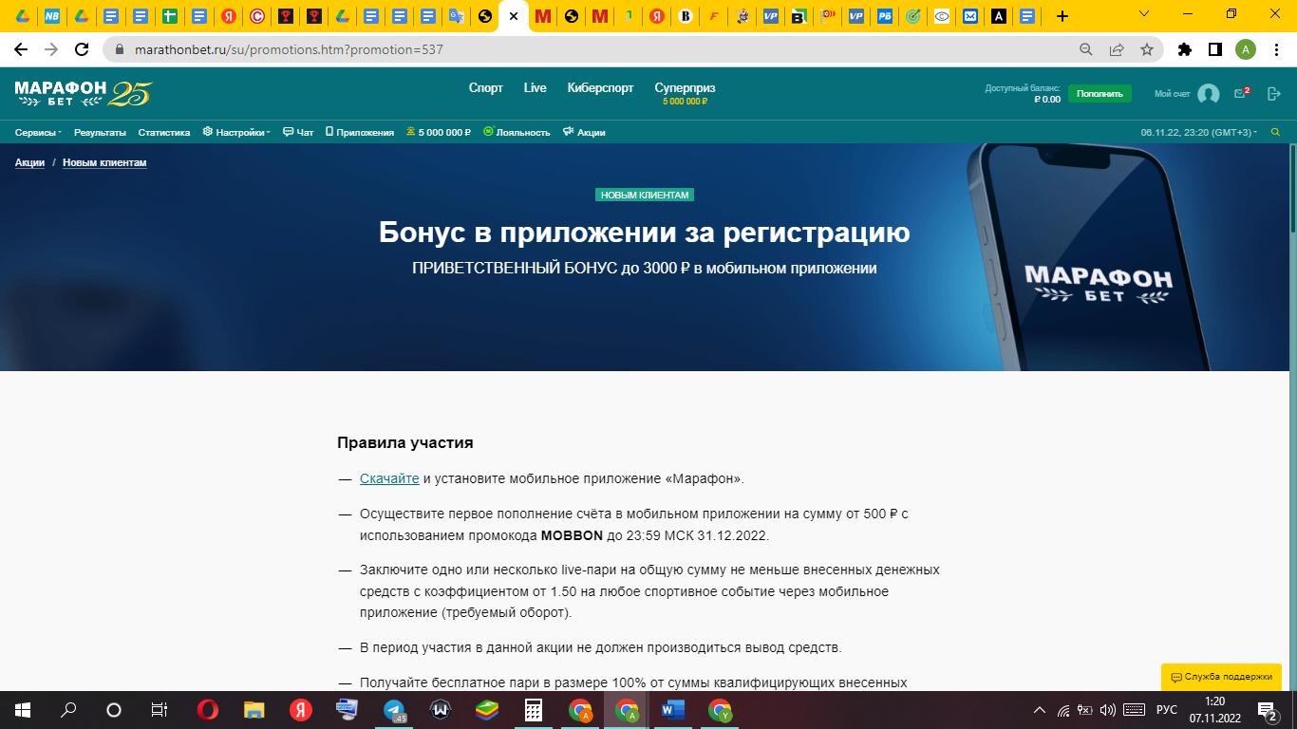Screen dimensions: 1297x729
Task: Show hidden system tray icons
Action: click(x=1040, y=709)
